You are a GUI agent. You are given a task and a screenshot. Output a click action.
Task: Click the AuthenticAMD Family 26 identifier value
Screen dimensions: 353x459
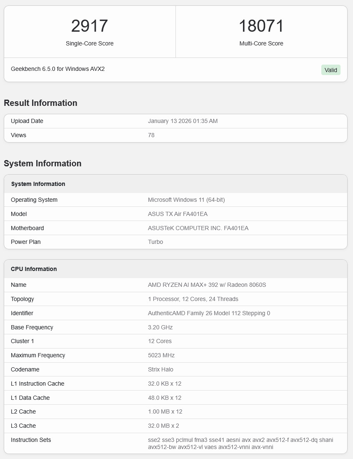pyautogui.click(x=209, y=313)
